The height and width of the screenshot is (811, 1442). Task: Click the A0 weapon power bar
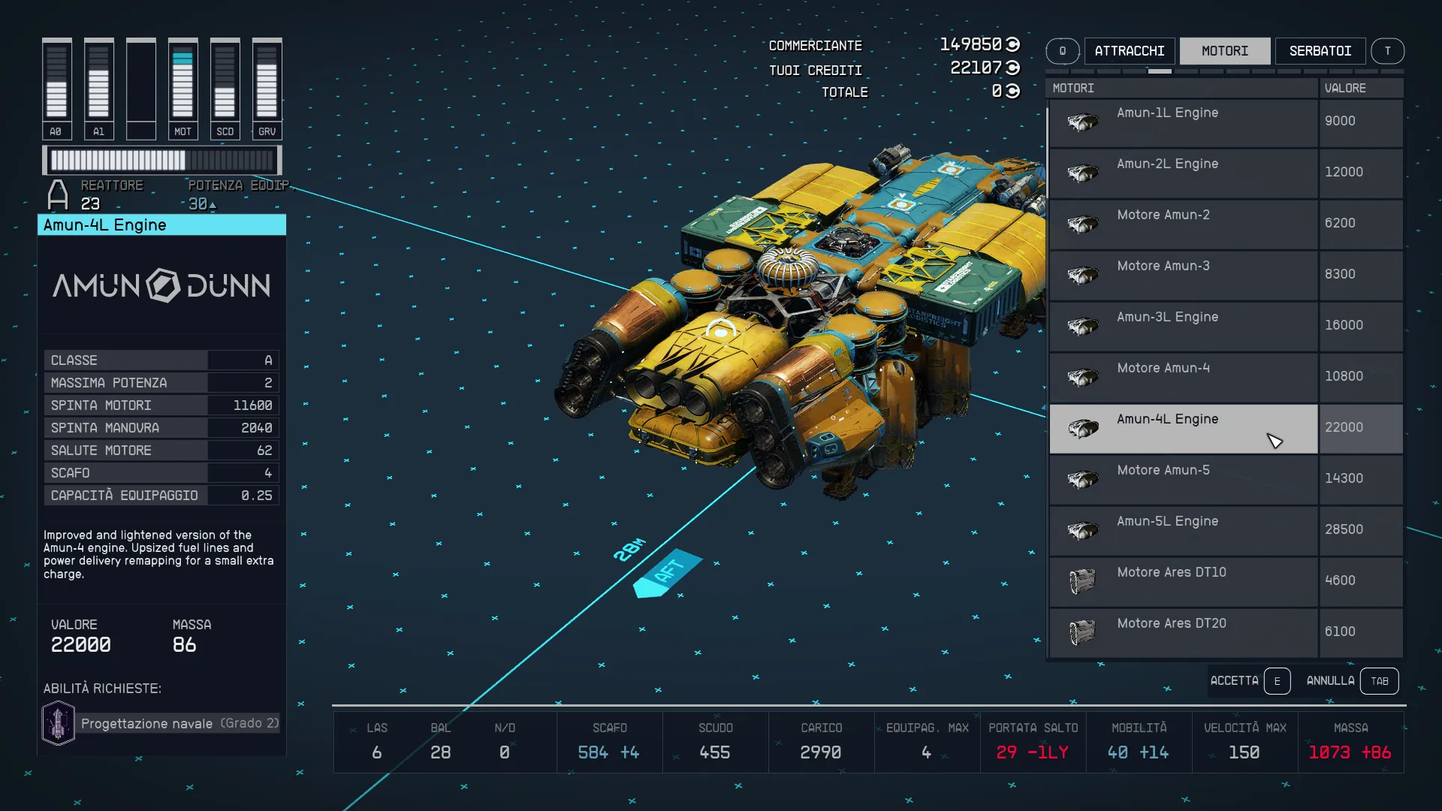[x=56, y=89]
